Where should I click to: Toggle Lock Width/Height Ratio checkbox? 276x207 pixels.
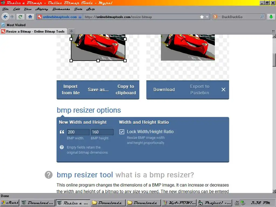(x=122, y=132)
